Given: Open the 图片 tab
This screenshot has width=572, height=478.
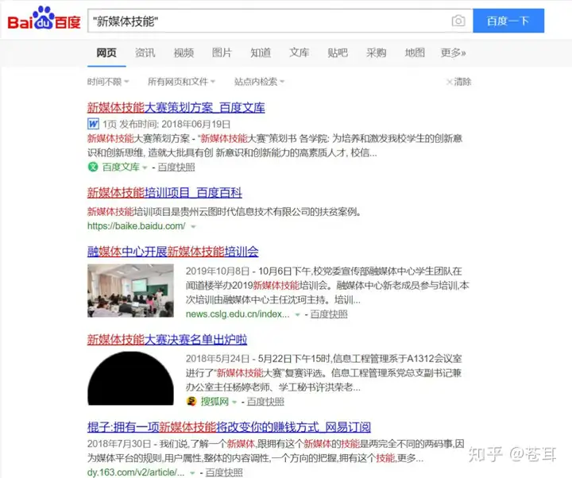Looking at the screenshot, I should (222, 53).
